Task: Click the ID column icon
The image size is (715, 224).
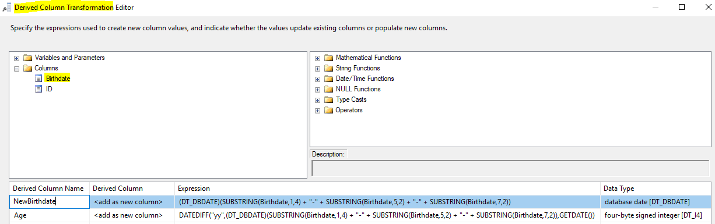Action: coord(38,89)
